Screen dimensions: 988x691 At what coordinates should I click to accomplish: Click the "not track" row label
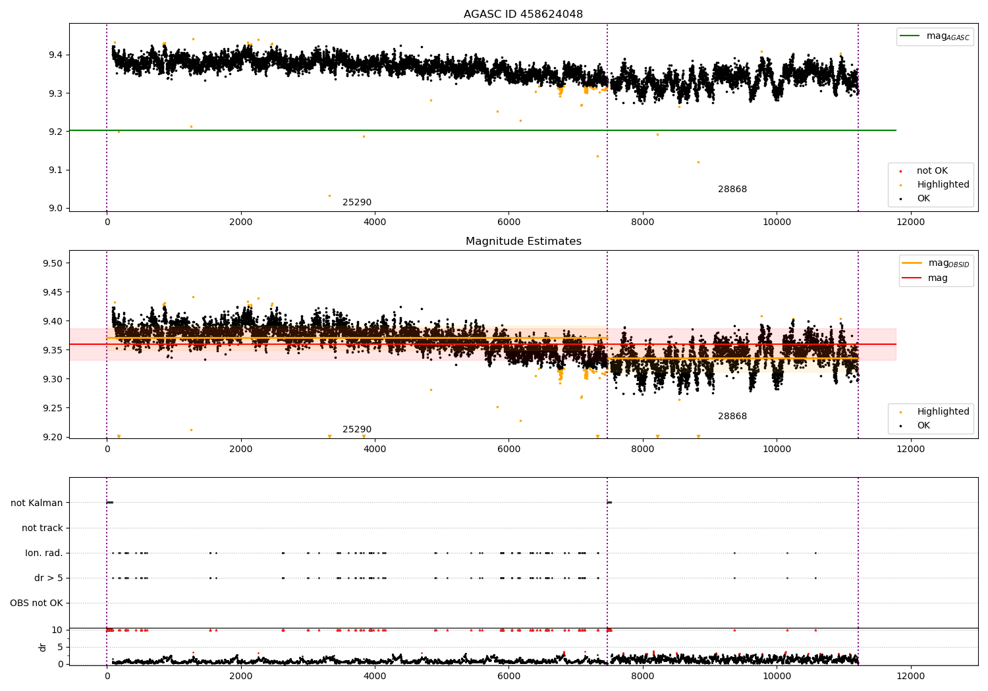42,528
